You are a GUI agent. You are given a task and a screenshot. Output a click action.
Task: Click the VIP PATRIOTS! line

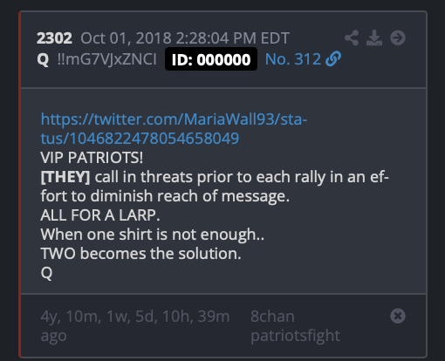click(x=92, y=158)
